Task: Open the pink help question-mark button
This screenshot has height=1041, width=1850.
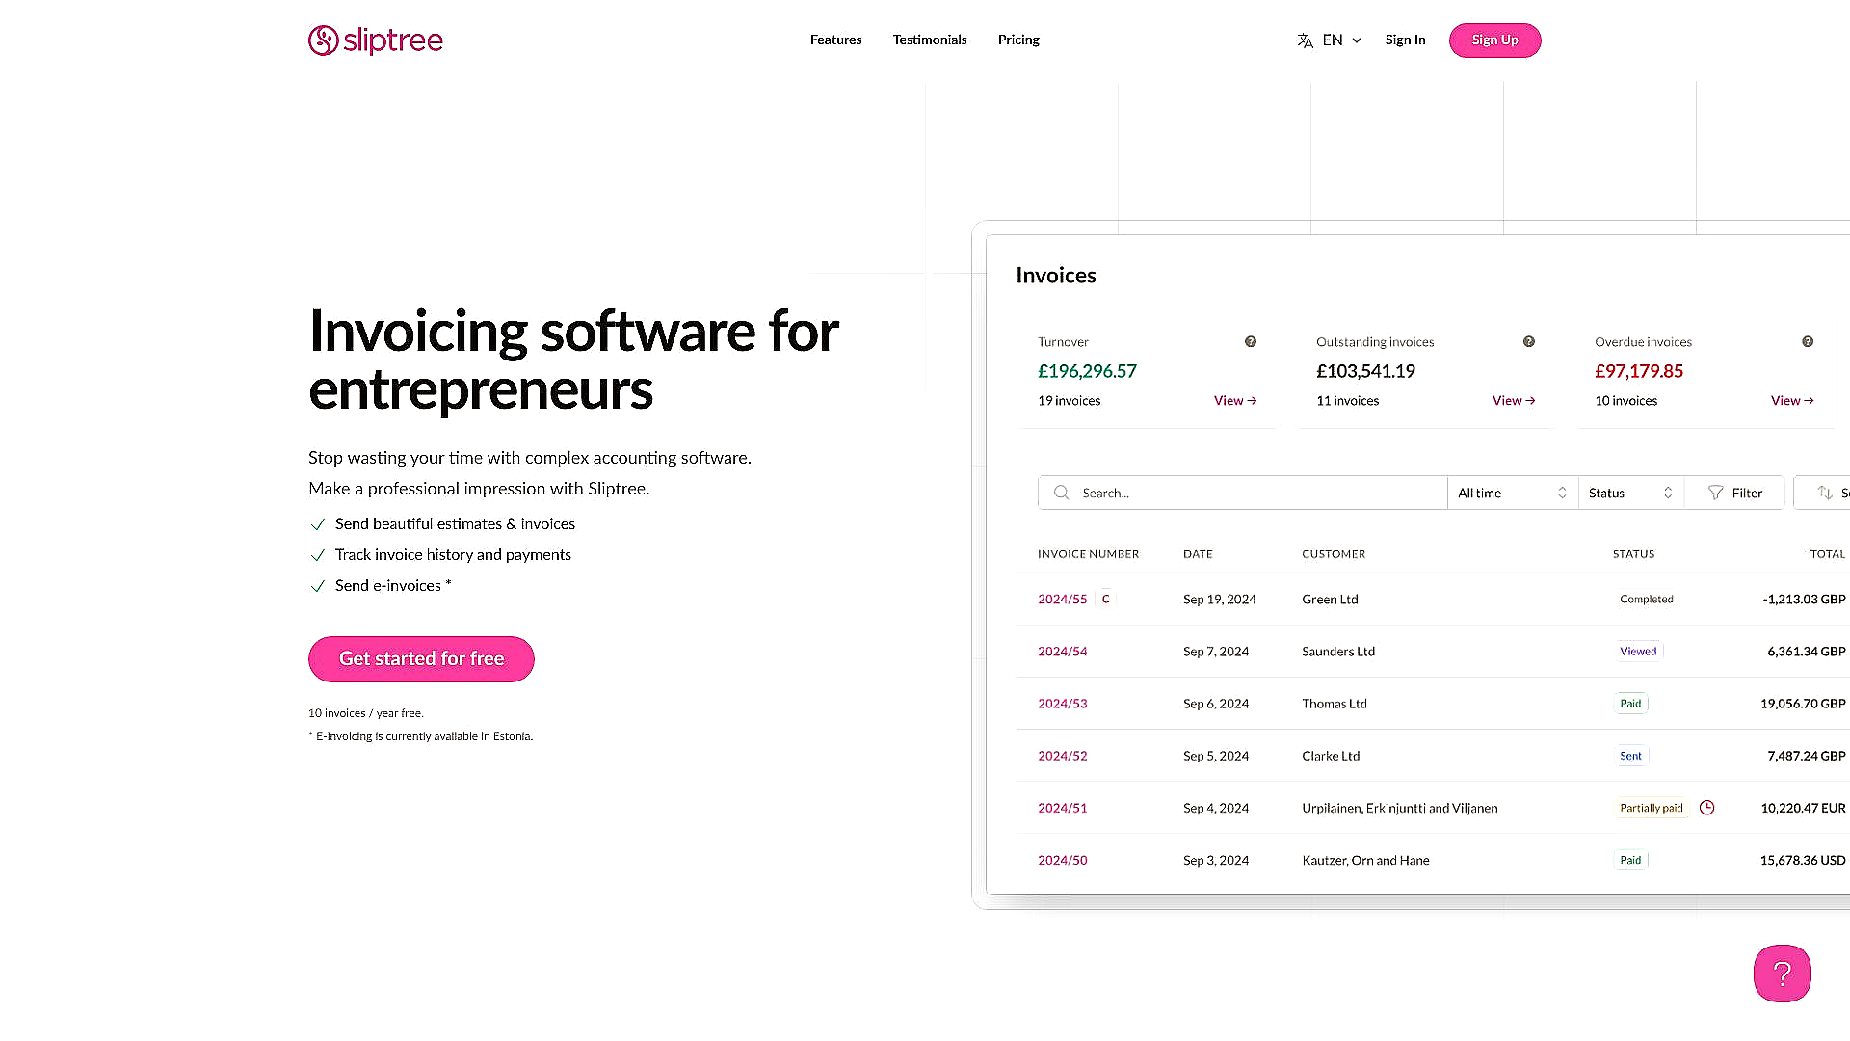Action: (x=1782, y=974)
